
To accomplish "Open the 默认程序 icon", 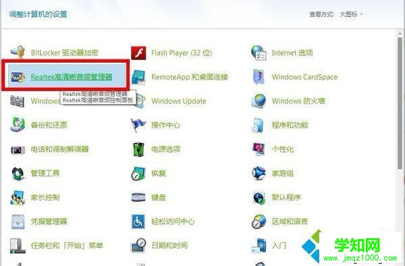I will (259, 198).
